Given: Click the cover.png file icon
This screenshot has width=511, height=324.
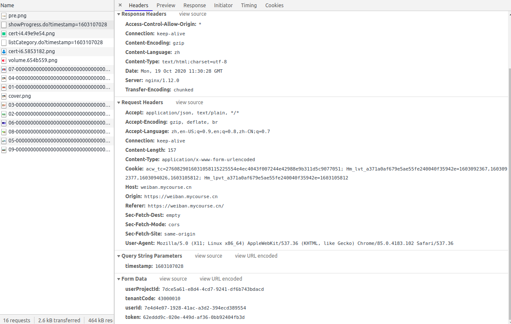Looking at the screenshot, I should pos(4,96).
